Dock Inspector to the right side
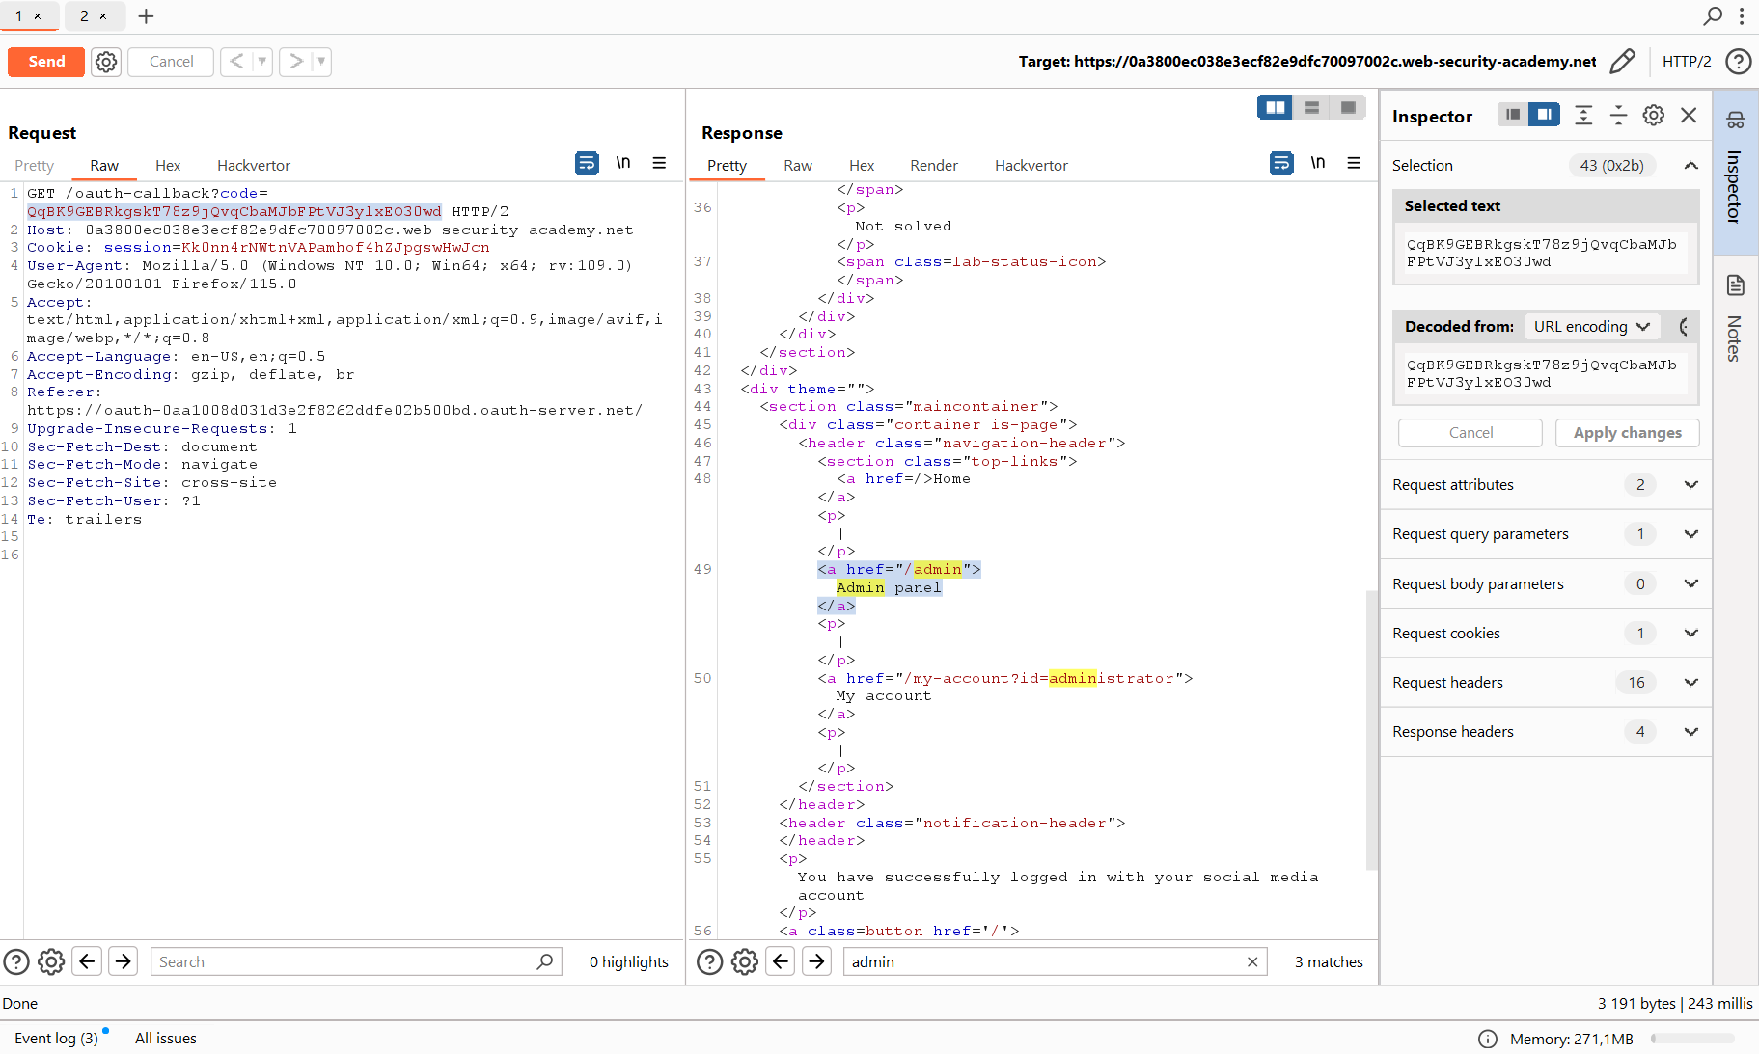The height and width of the screenshot is (1055, 1759). [1544, 115]
